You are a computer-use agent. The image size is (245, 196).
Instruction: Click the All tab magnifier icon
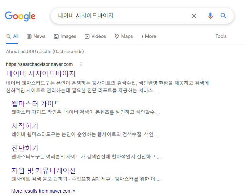pyautogui.click(x=8, y=36)
